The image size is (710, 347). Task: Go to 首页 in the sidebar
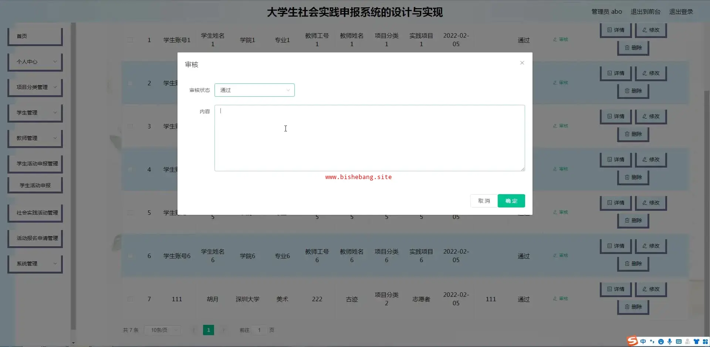click(35, 36)
